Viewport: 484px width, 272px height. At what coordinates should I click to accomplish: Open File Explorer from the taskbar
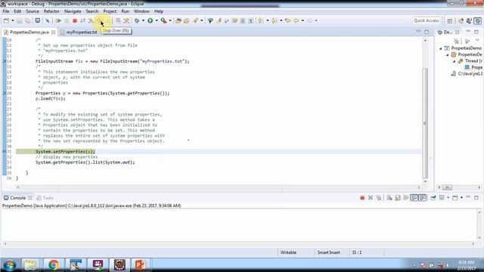point(30,264)
